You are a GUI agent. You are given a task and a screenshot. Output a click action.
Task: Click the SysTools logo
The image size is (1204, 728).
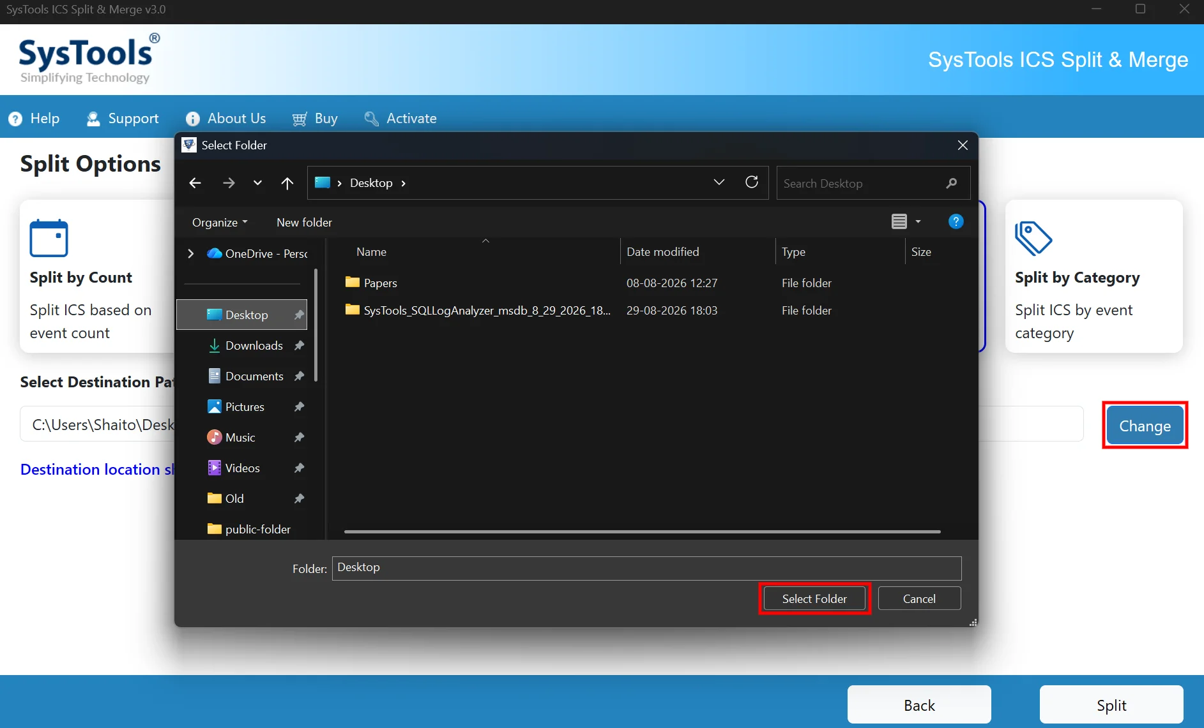pos(89,59)
